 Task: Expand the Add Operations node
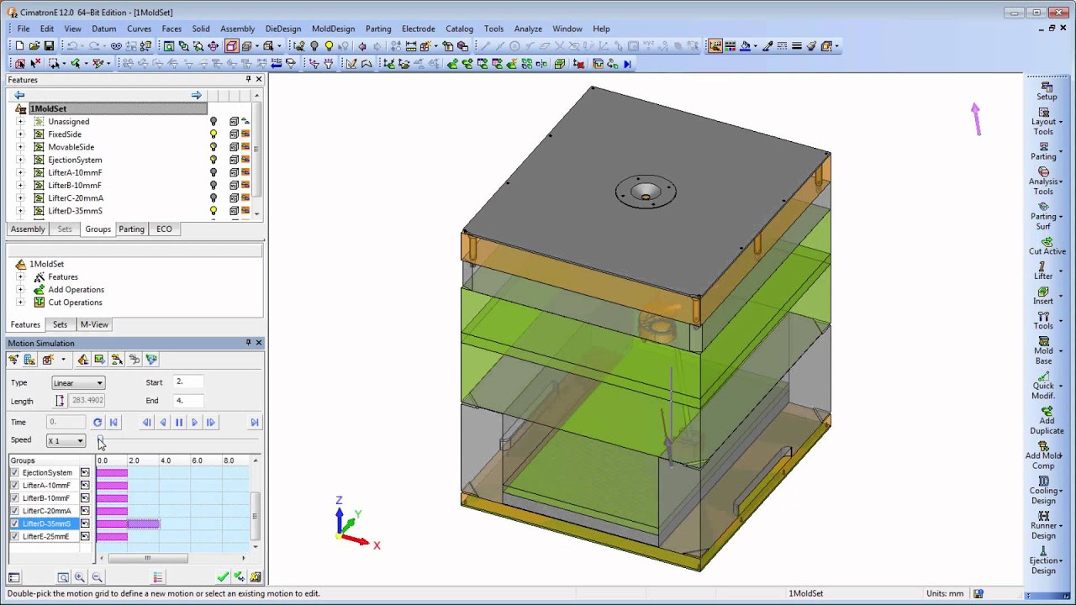[20, 290]
